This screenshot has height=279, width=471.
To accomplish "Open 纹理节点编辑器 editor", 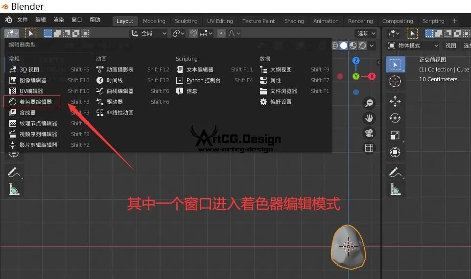I will [49, 123].
